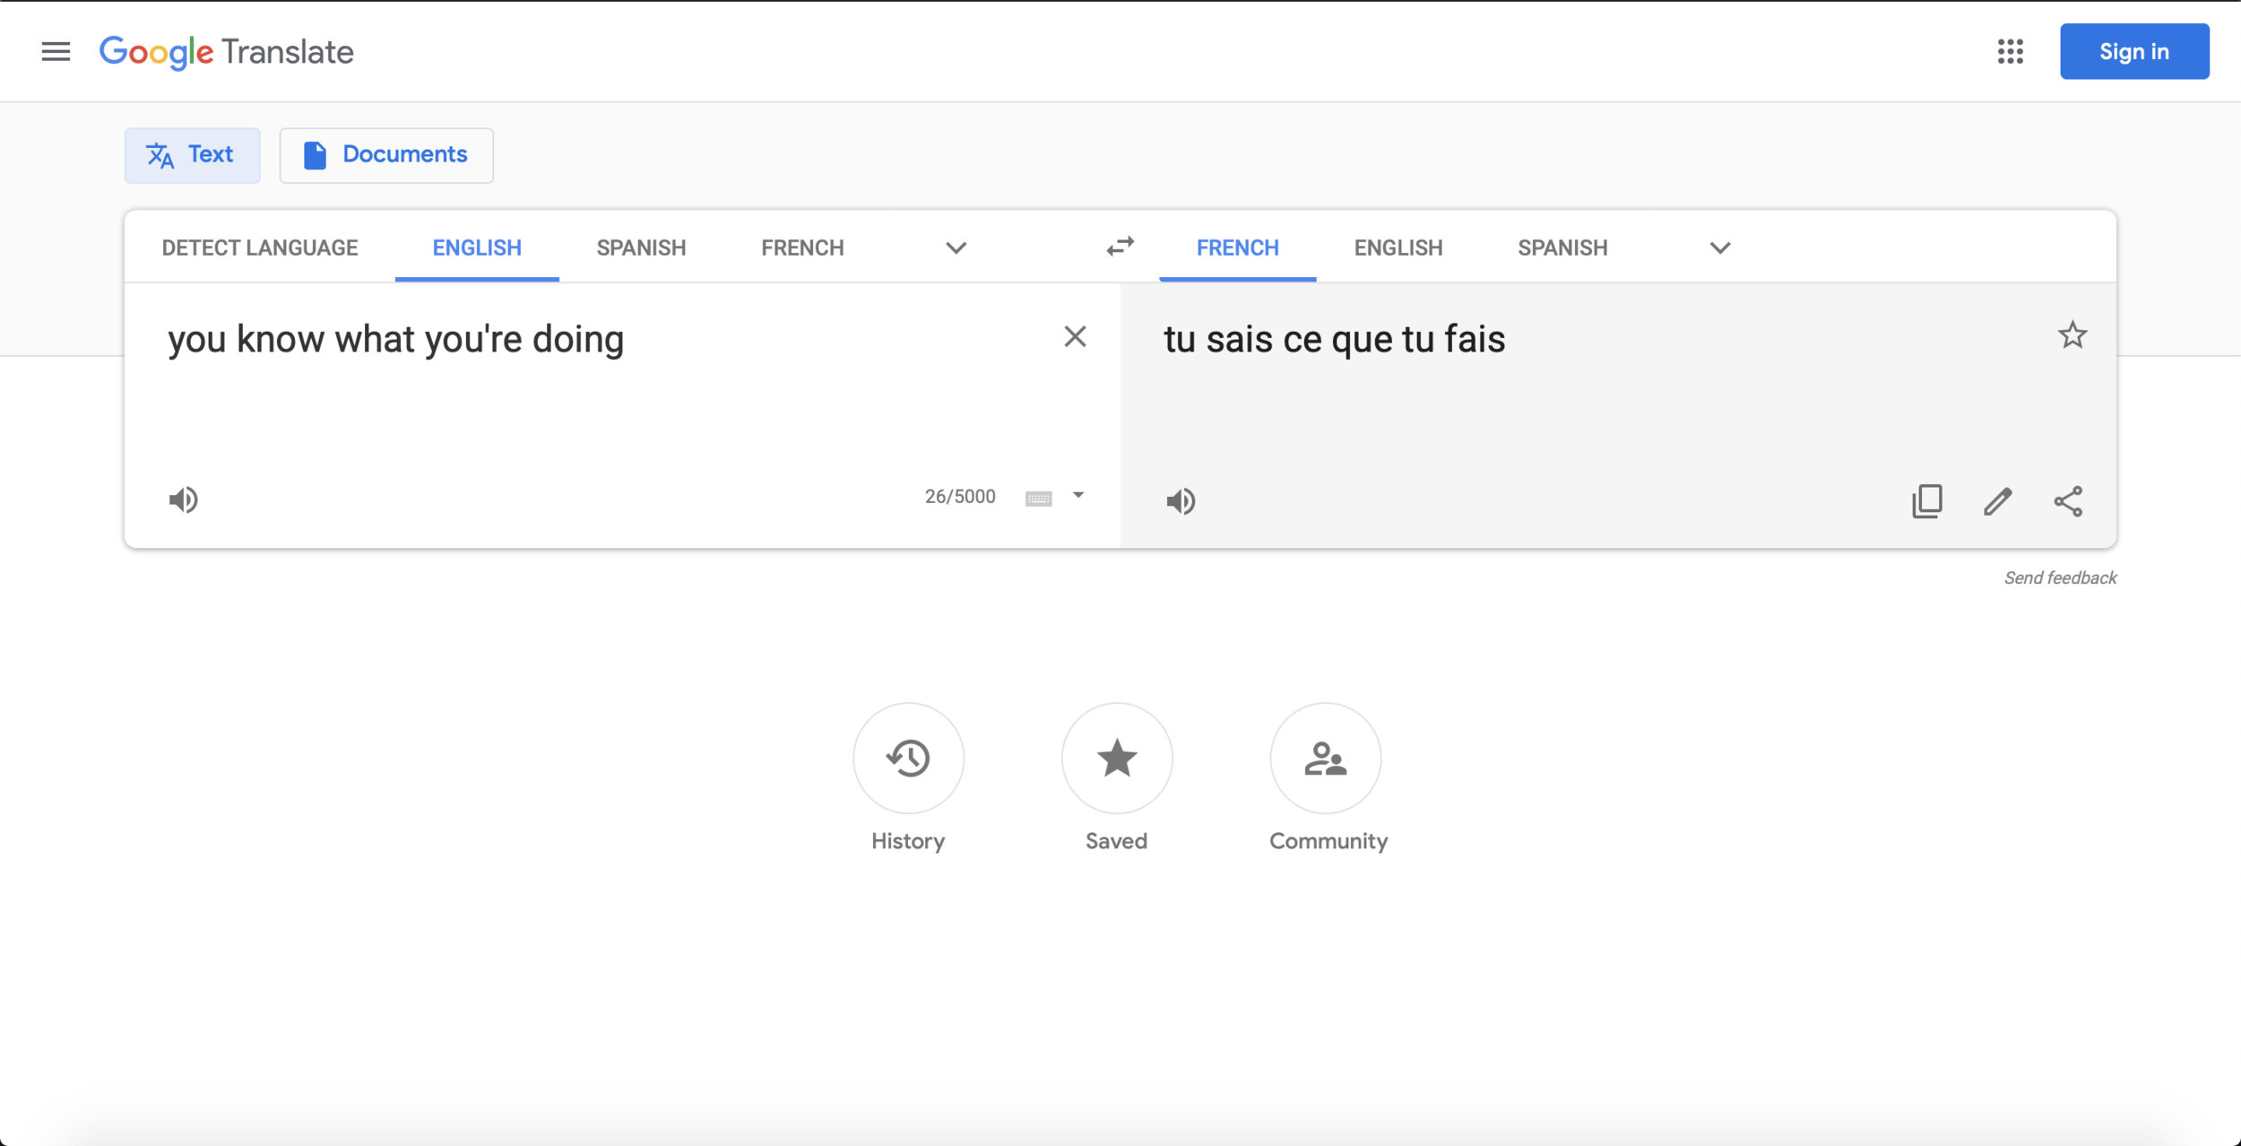The image size is (2241, 1146).
Task: Copy the French translation
Action: [x=1927, y=501]
